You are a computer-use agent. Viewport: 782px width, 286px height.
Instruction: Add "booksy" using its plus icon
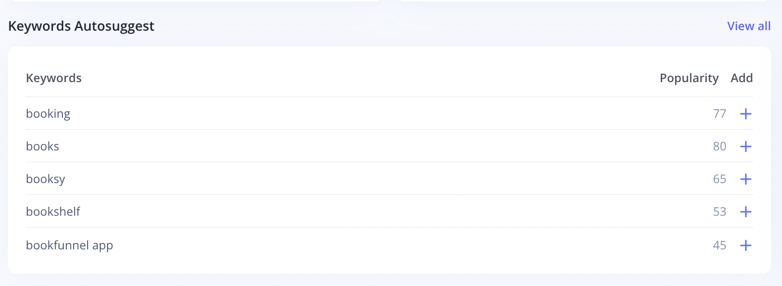click(x=745, y=179)
